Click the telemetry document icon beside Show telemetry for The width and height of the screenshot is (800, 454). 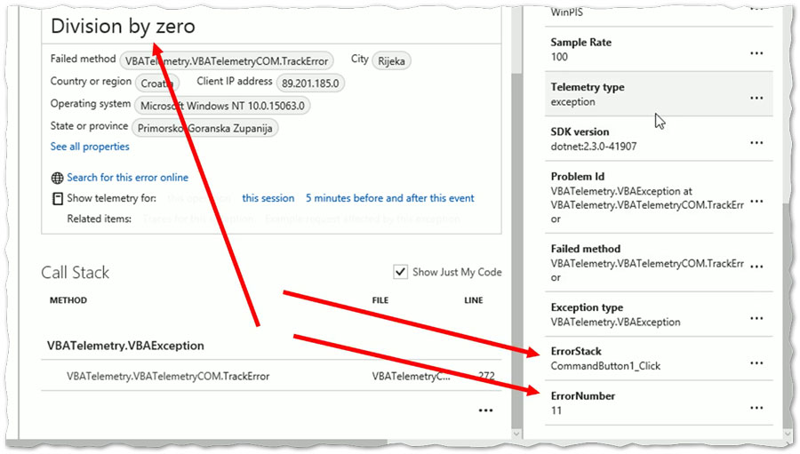[x=58, y=198]
